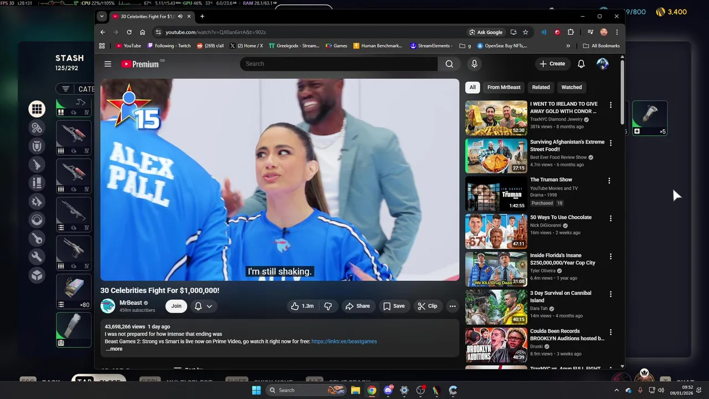
Task: Reload the page in Chrome
Action: click(129, 32)
